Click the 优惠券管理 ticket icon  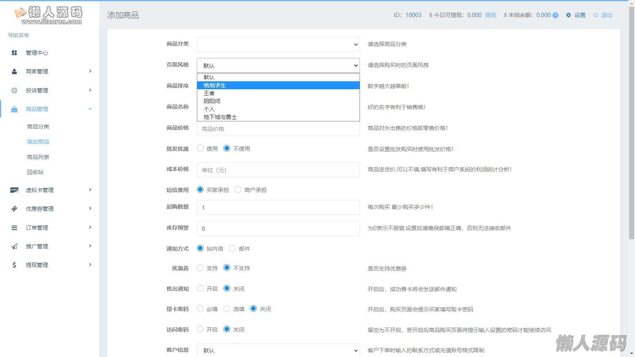tap(14, 209)
